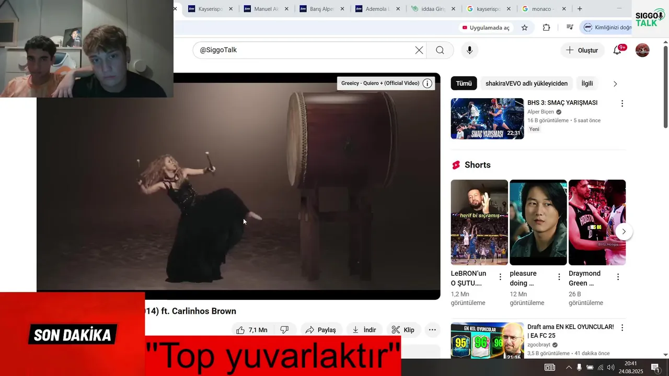Open a new browser tab

point(580,9)
